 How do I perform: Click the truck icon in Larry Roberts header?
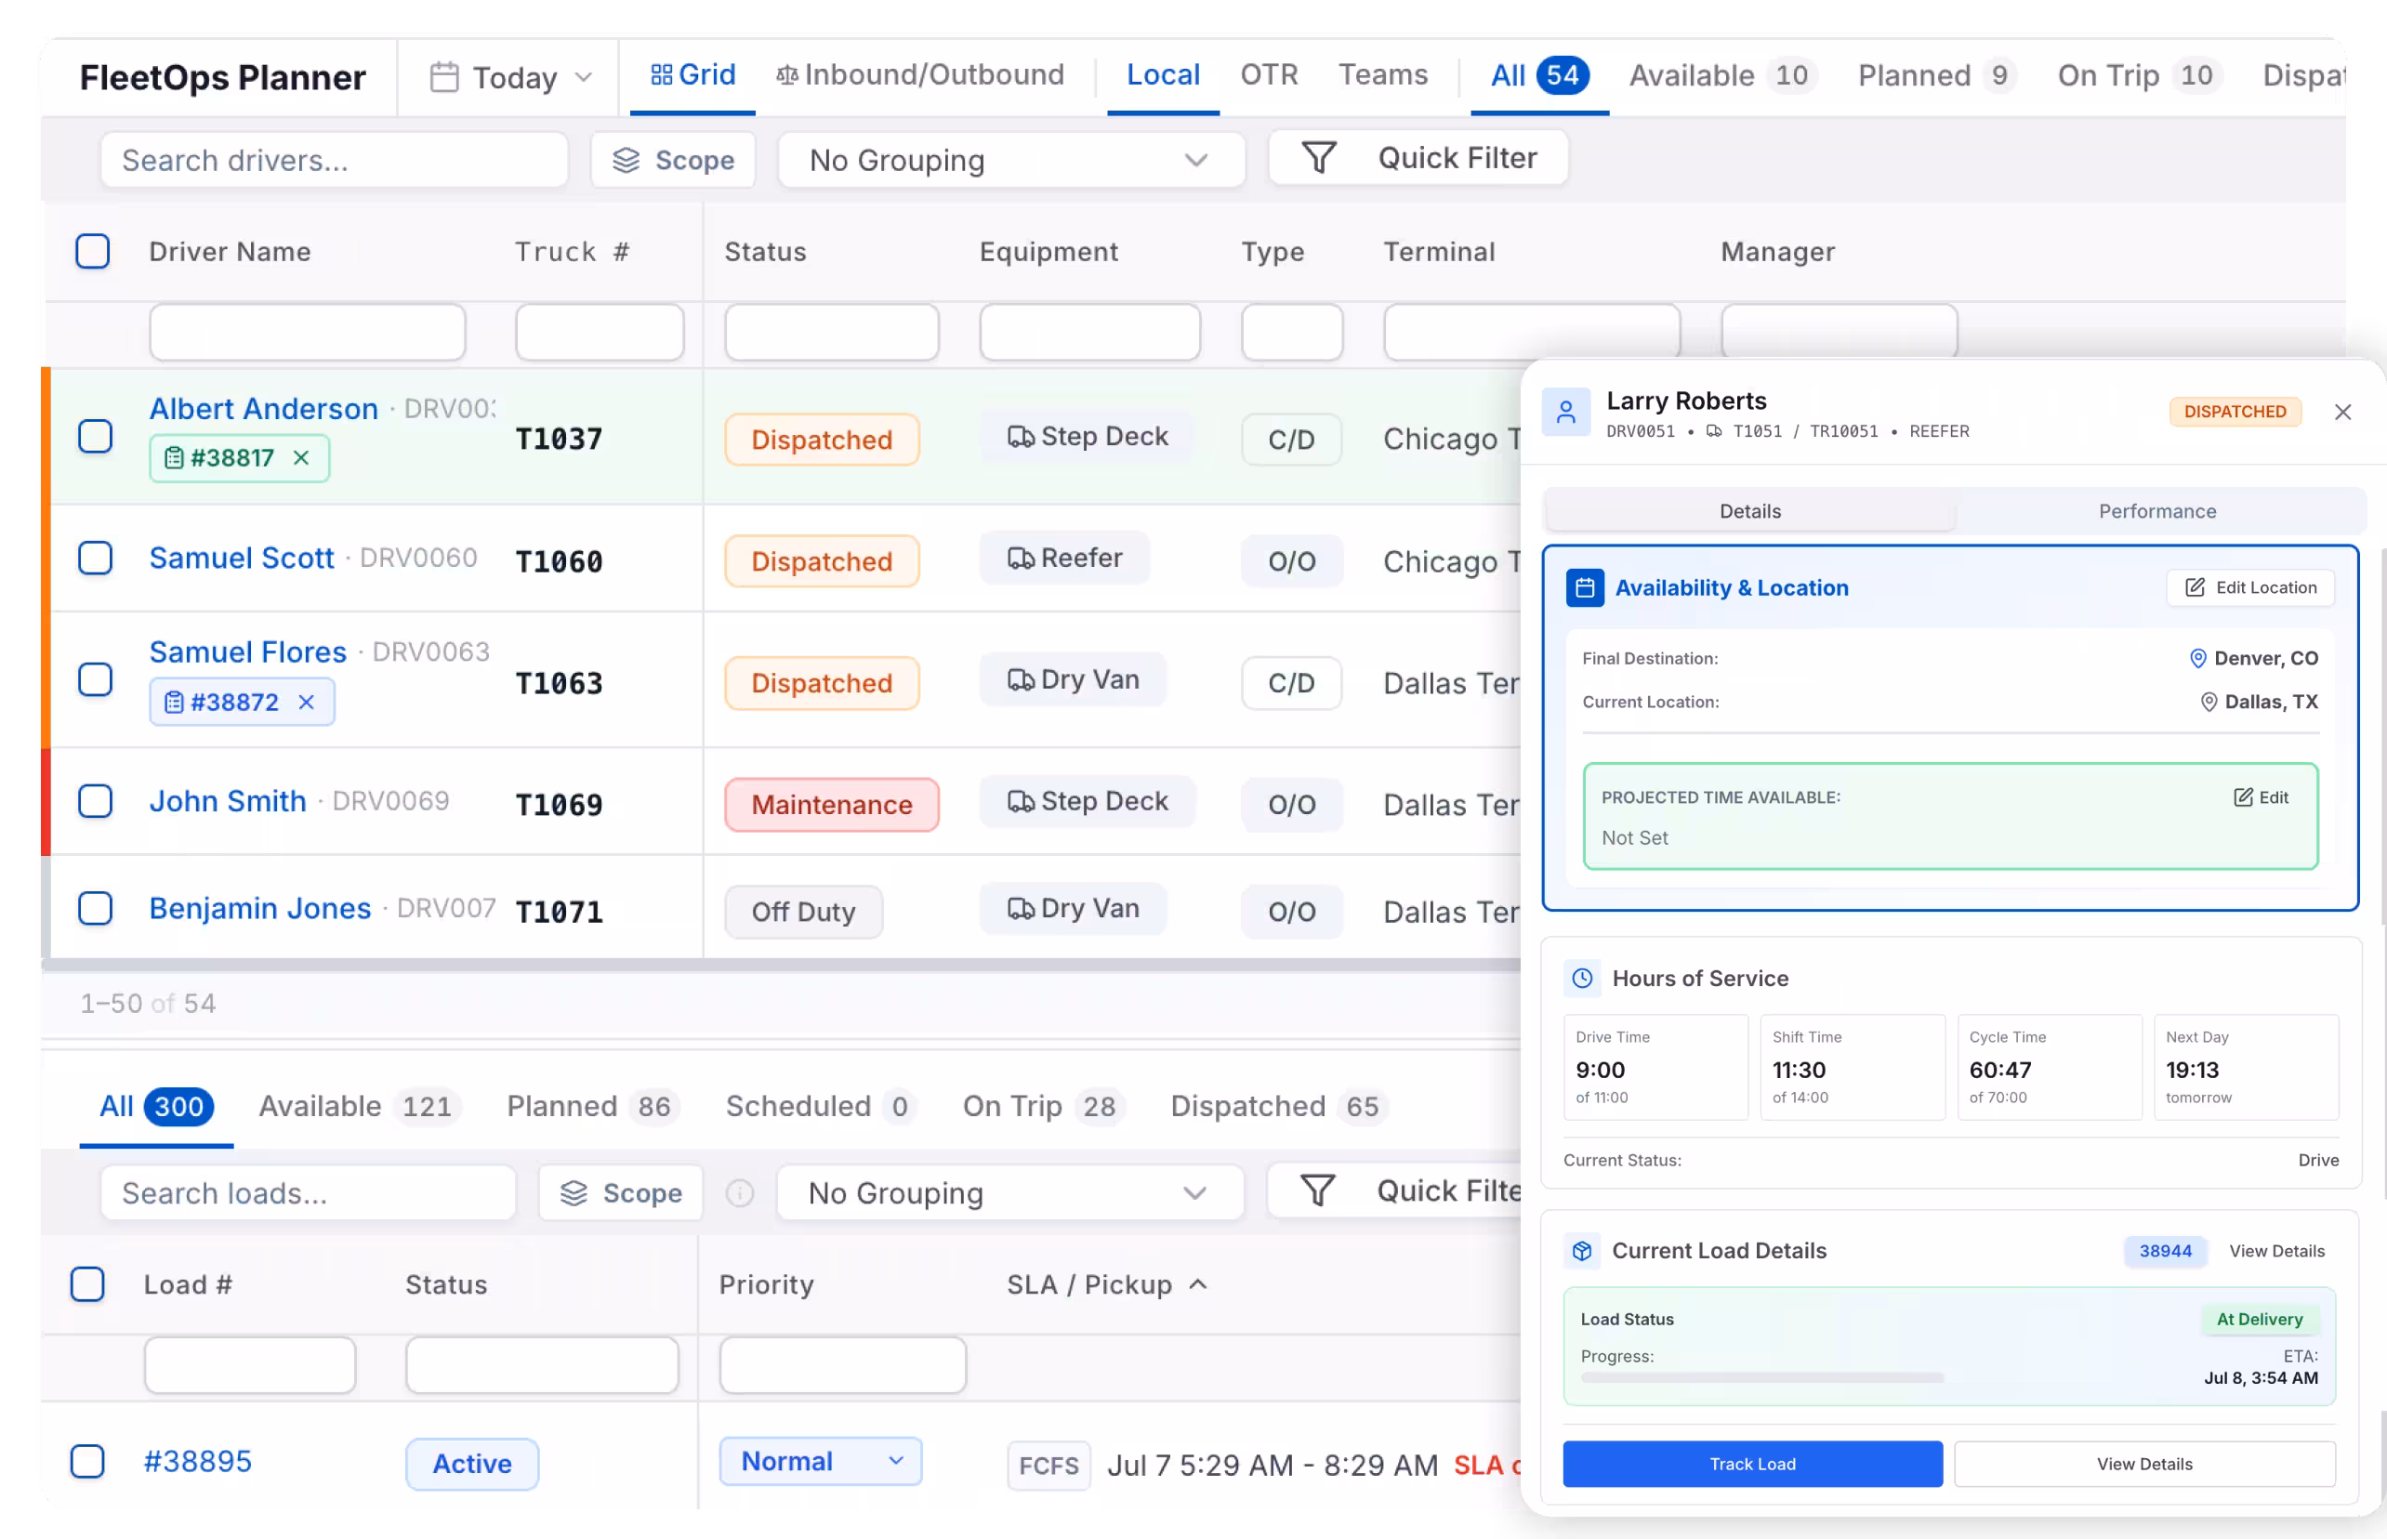[x=1713, y=432]
